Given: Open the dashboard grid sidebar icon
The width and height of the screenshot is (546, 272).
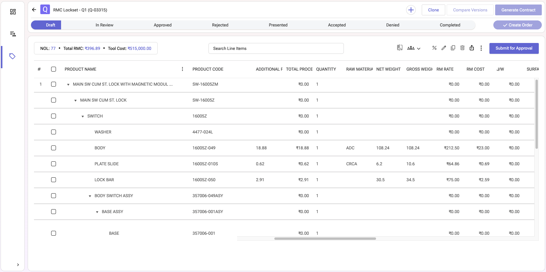Looking at the screenshot, I should click(x=13, y=12).
